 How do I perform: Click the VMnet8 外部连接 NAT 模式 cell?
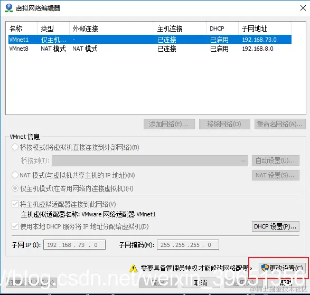(x=85, y=49)
